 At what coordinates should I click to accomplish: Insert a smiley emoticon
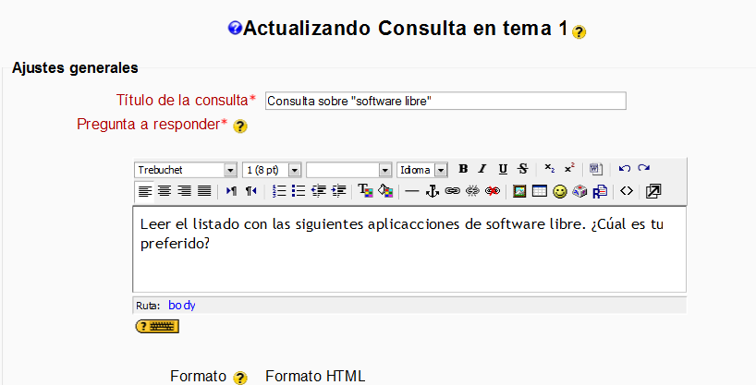point(560,192)
